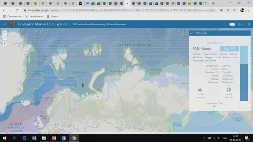Viewport: 253px width, 142px height.
Task: Open the Приложения apps bookmark
Action: (12, 17)
